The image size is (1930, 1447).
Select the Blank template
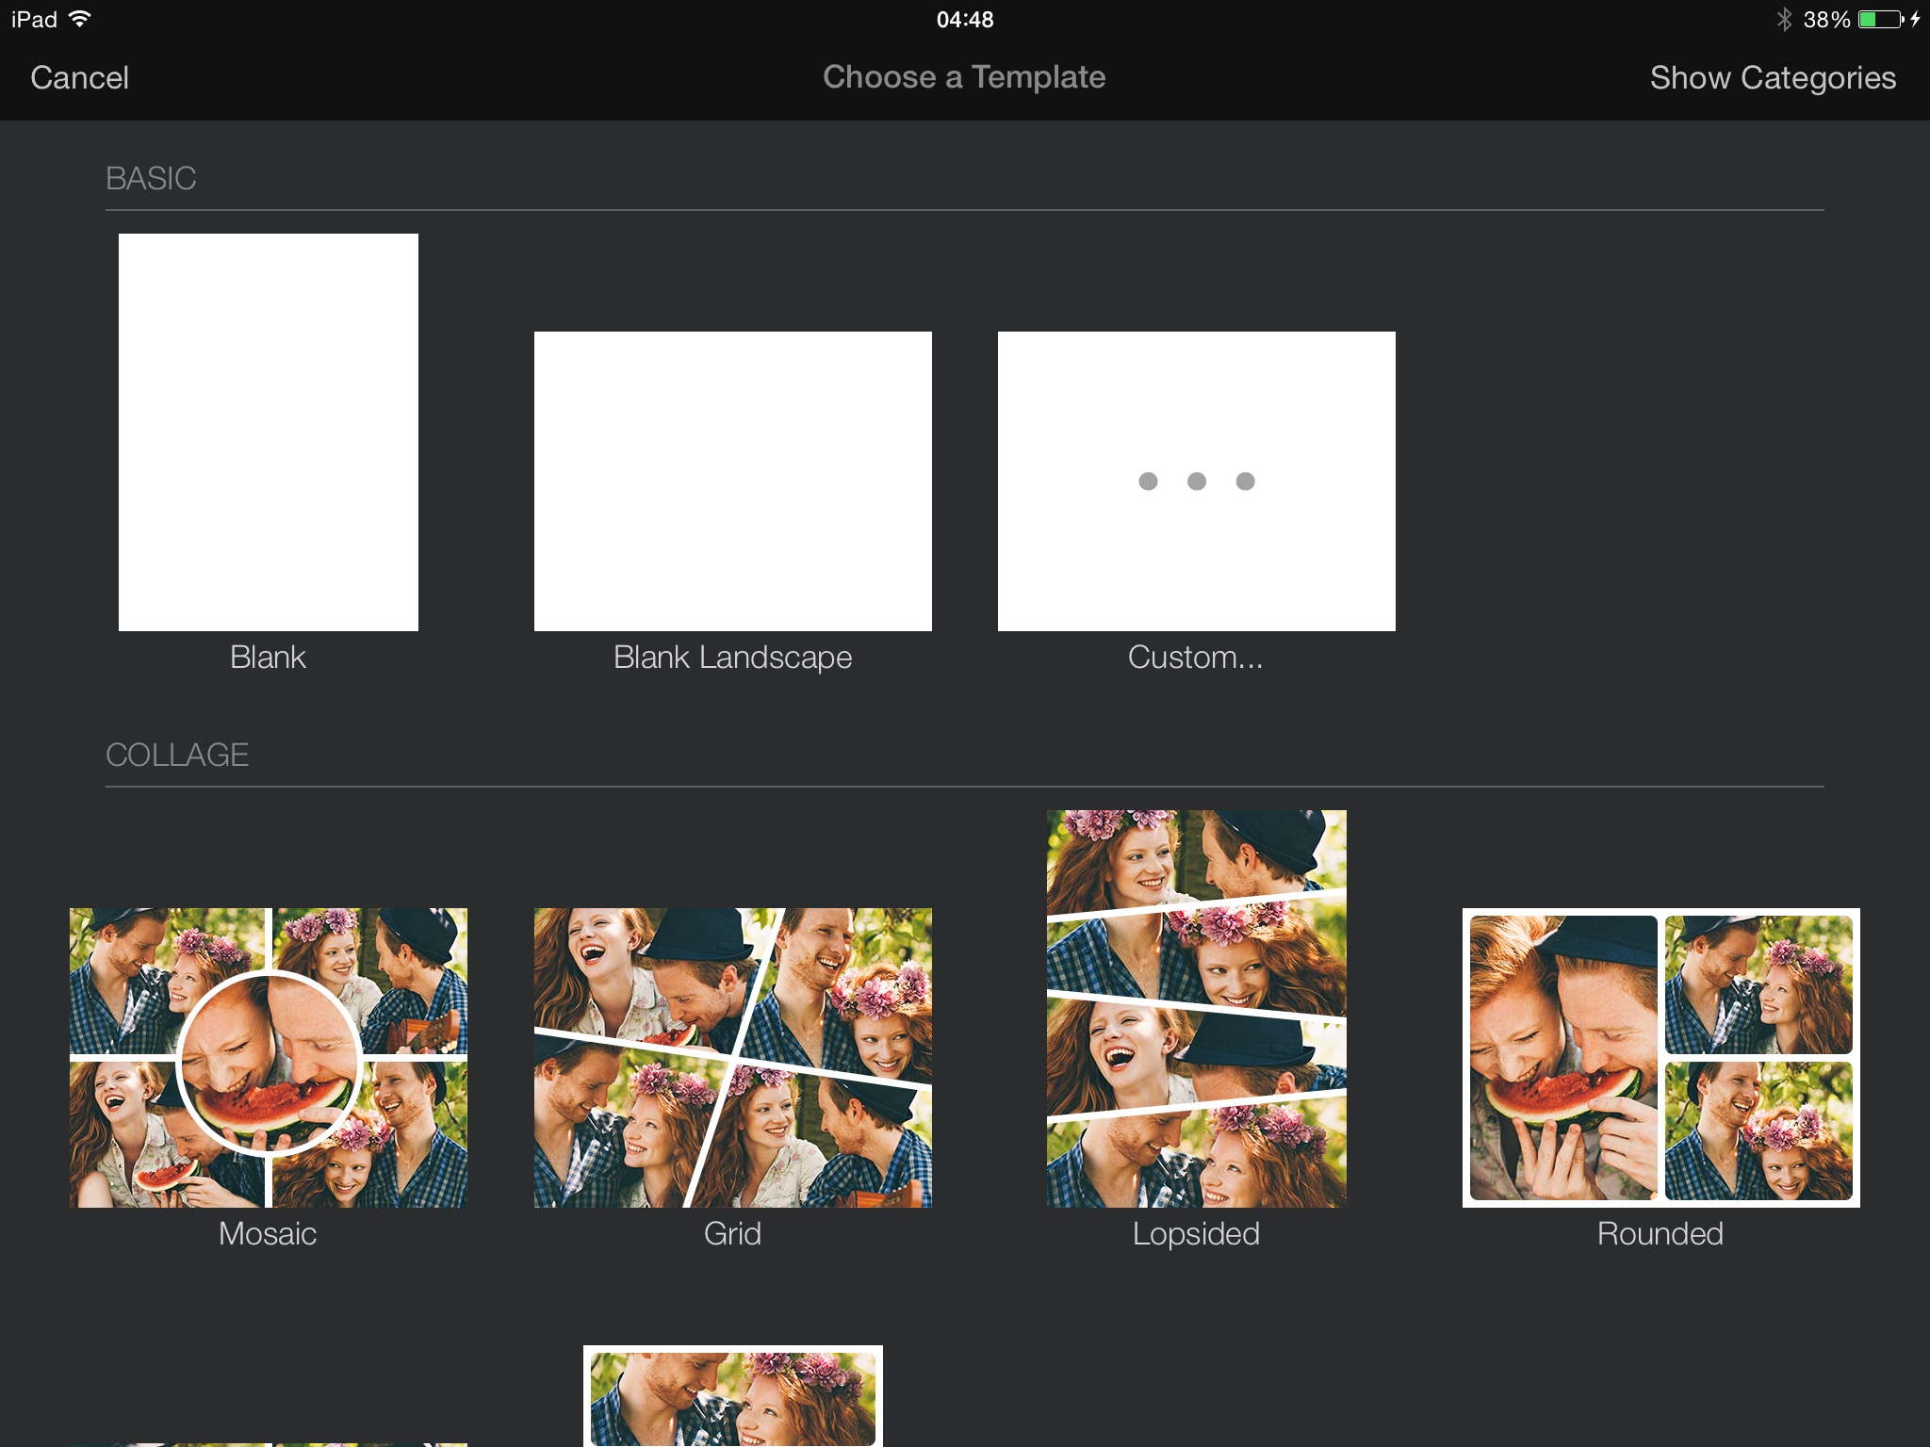(268, 431)
